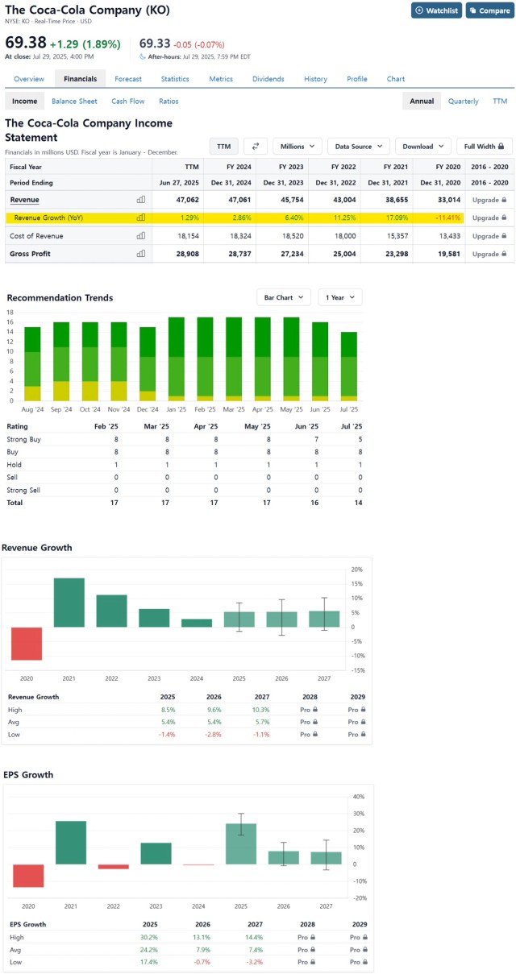Click the -11.41% revenue growth value
Image resolution: width=516 pixels, height=974 pixels.
coord(447,218)
